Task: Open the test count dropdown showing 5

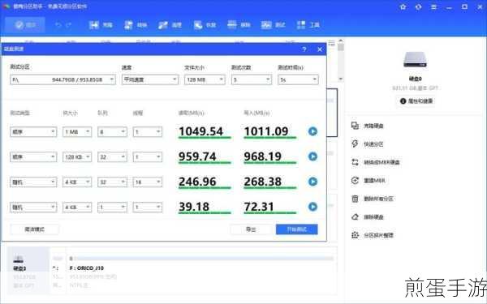Action: [252, 79]
